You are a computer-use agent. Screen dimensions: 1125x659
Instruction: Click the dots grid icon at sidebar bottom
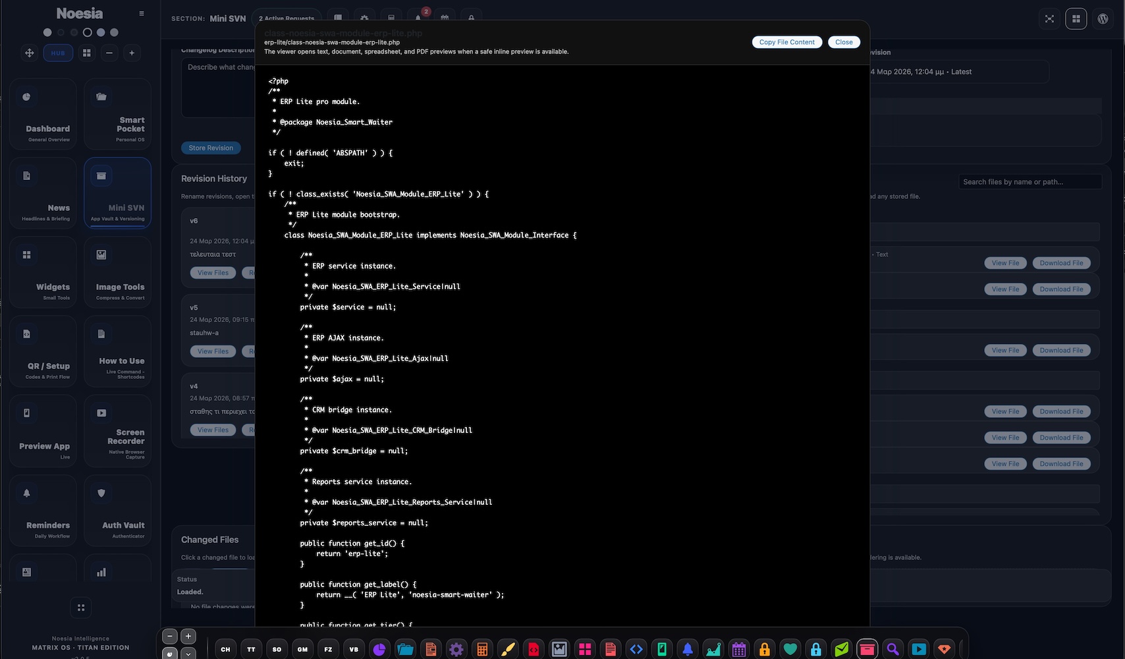[x=81, y=608]
